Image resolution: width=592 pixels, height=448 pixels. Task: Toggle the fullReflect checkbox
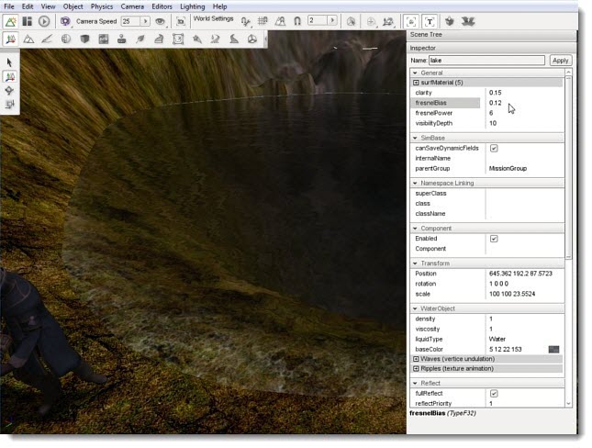pos(494,393)
